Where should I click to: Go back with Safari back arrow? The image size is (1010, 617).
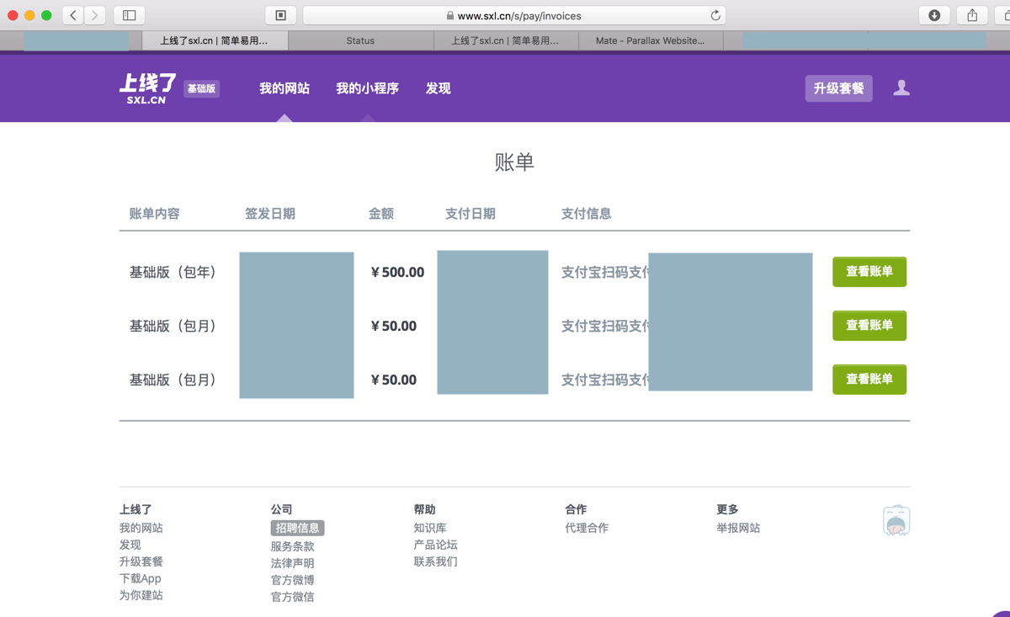pyautogui.click(x=73, y=15)
